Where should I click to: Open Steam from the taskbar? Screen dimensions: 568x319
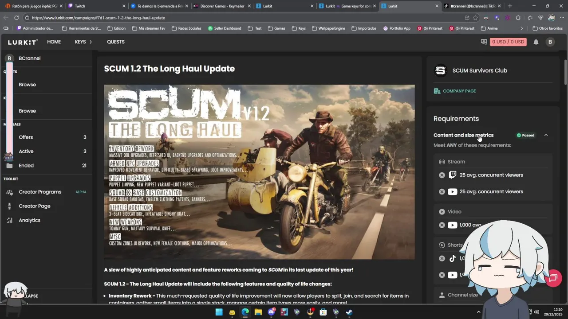349,312
